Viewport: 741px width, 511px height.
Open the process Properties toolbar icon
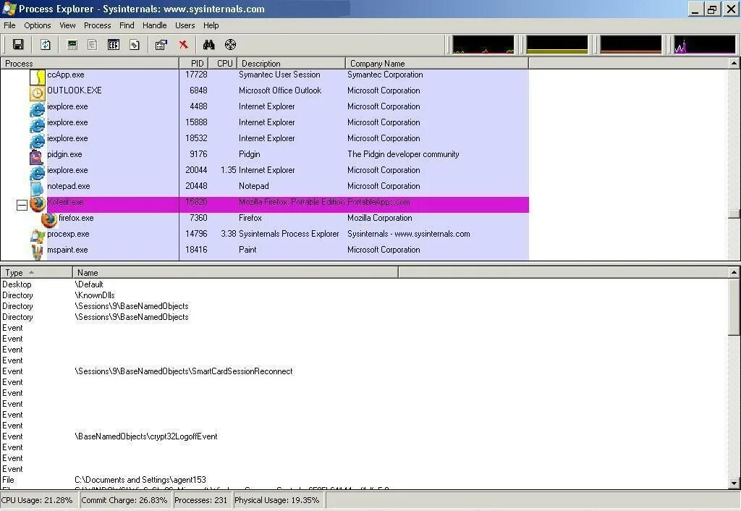[x=161, y=44]
